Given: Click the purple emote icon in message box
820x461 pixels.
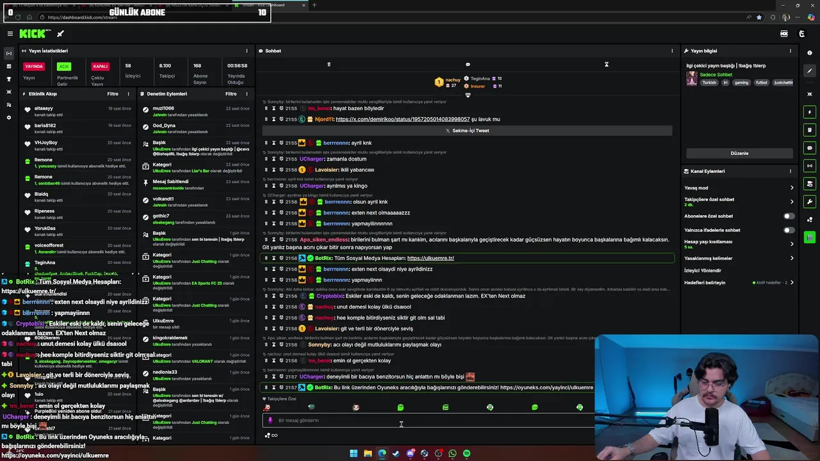Looking at the screenshot, I should [x=270, y=421].
